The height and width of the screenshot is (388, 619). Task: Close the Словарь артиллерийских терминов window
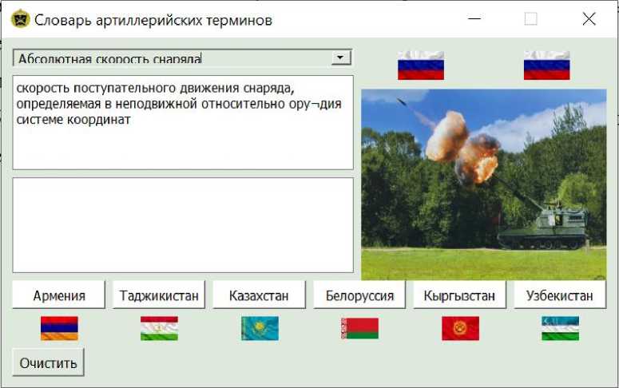[x=589, y=18]
